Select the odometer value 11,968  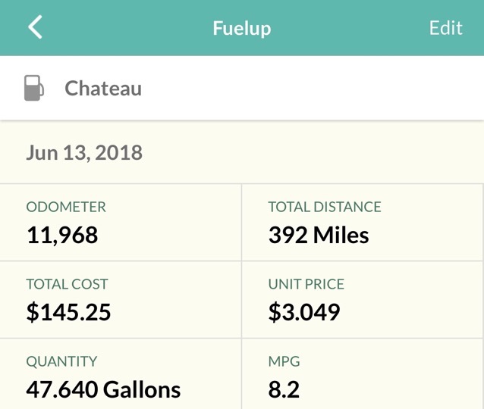pos(62,235)
